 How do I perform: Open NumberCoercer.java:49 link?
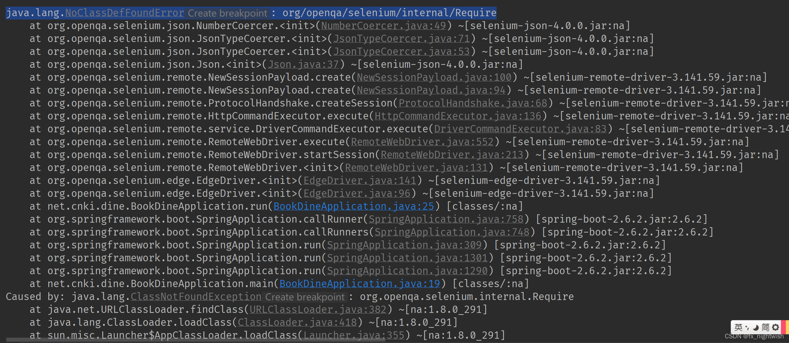pyautogui.click(x=384, y=25)
